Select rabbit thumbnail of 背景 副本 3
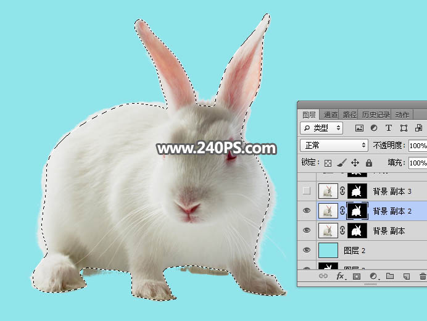The image size is (427, 321). tap(328, 191)
